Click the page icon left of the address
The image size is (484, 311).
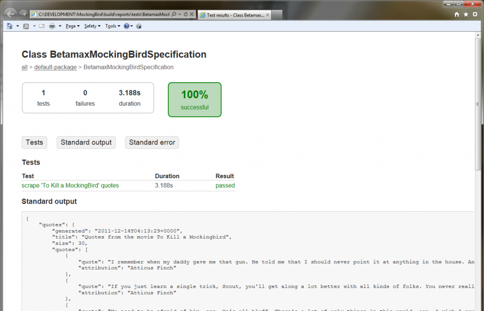click(x=34, y=14)
